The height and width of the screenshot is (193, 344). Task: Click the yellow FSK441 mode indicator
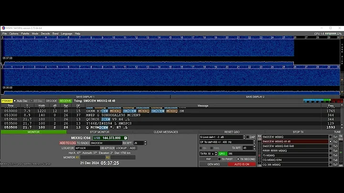tap(7, 101)
